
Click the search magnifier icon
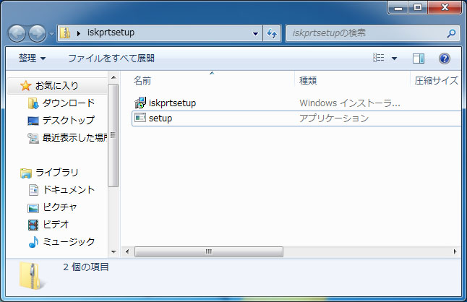(x=451, y=33)
